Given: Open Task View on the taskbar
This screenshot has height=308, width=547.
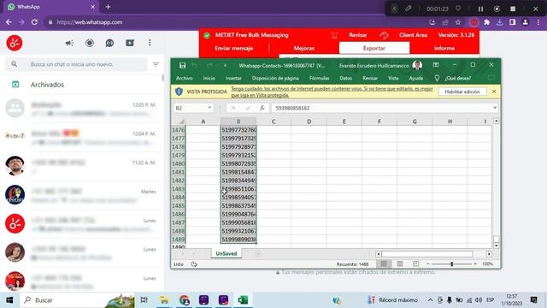Looking at the screenshot, I should pos(144,300).
